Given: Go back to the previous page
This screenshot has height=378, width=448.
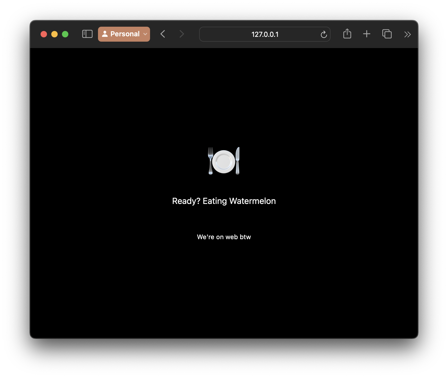Looking at the screenshot, I should [x=163, y=34].
